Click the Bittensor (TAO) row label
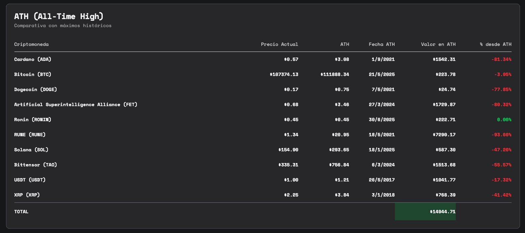This screenshot has width=525, height=233. tap(35, 165)
